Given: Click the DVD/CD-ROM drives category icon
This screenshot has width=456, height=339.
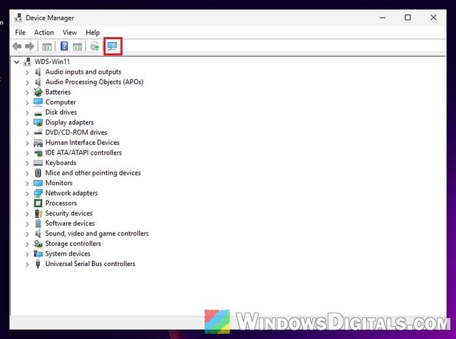Looking at the screenshot, I should point(38,132).
